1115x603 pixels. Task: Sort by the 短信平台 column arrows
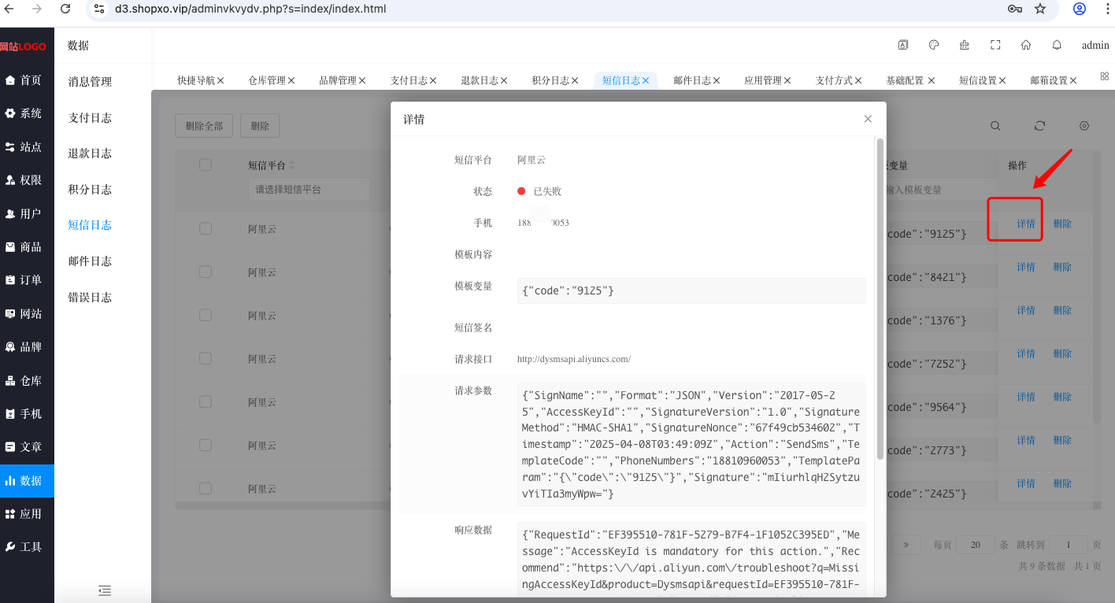[x=292, y=165]
